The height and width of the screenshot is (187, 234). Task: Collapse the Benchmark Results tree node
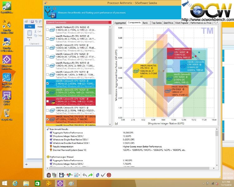tap(48, 129)
